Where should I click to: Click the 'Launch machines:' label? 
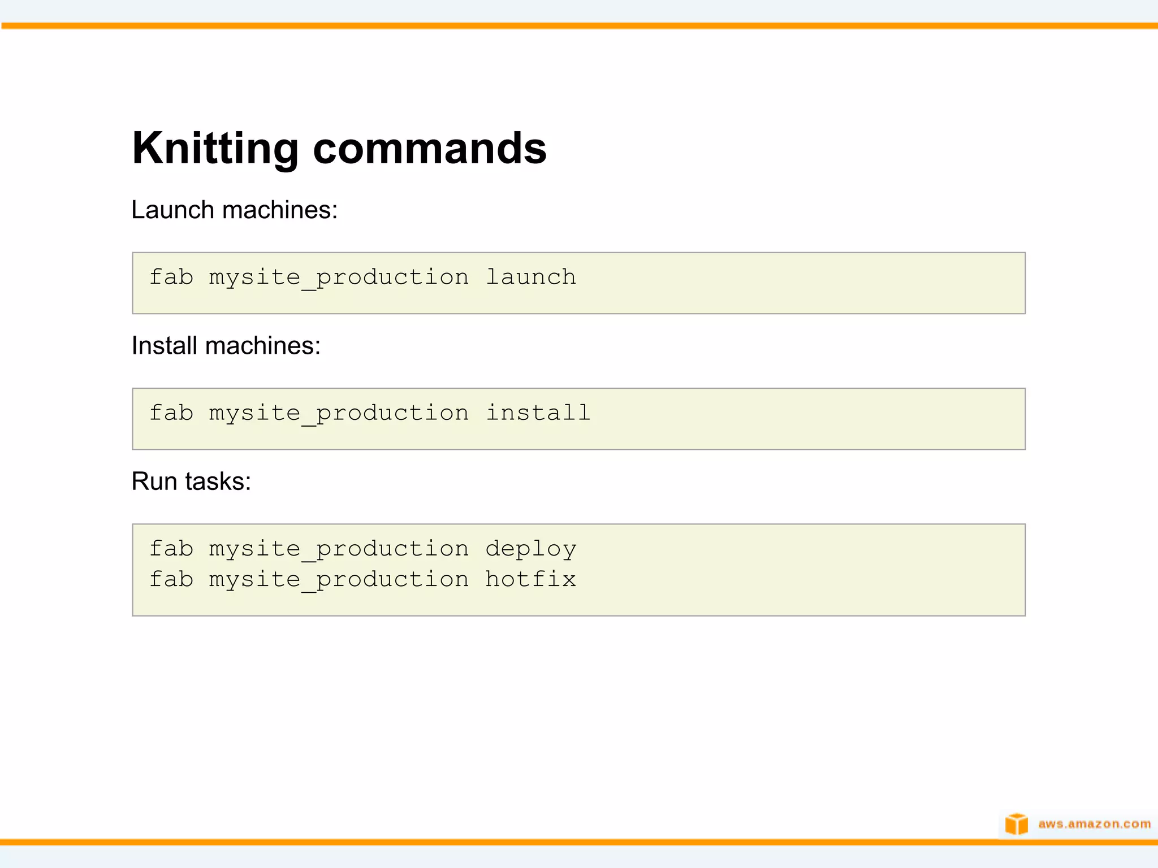tap(234, 210)
